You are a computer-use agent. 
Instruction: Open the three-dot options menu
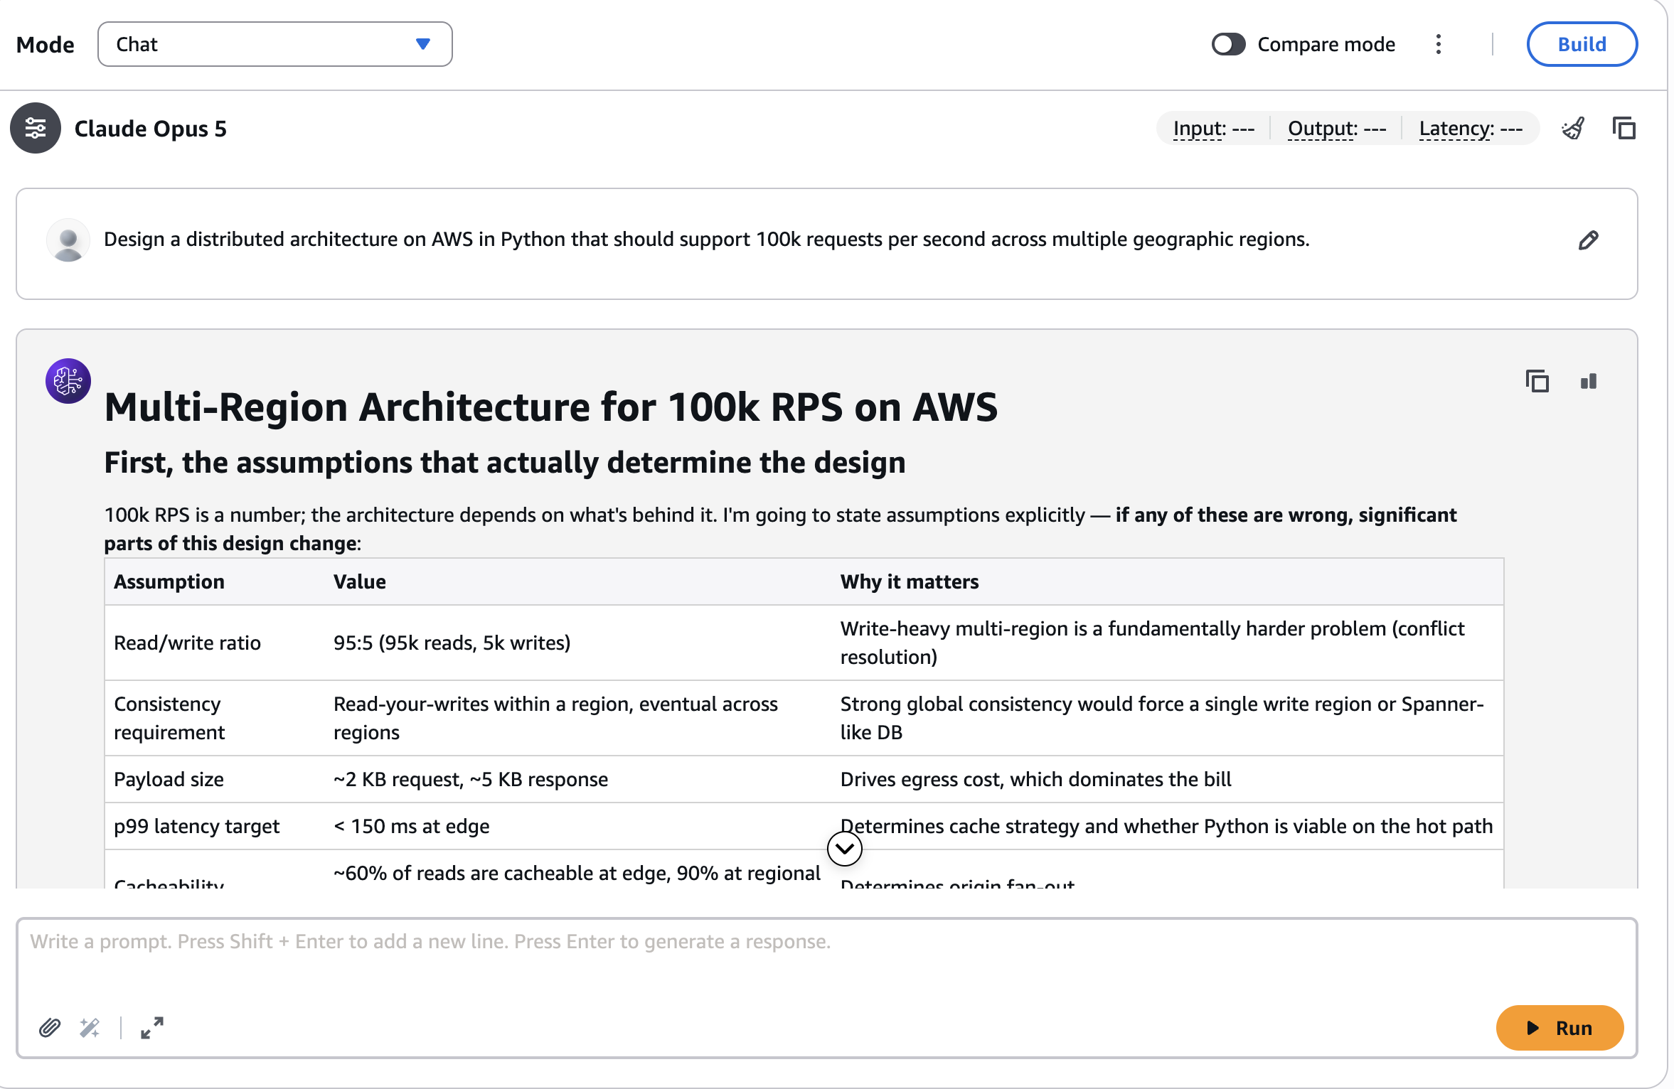pos(1438,44)
